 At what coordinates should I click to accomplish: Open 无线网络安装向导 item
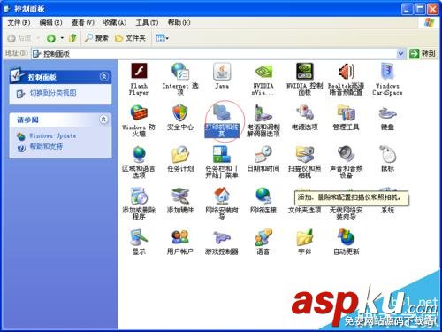point(346,213)
